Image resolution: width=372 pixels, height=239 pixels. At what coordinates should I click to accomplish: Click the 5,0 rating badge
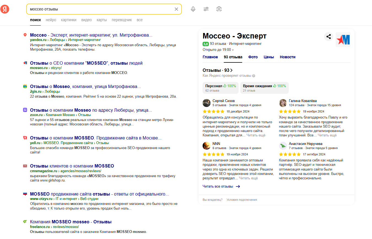[206, 44]
